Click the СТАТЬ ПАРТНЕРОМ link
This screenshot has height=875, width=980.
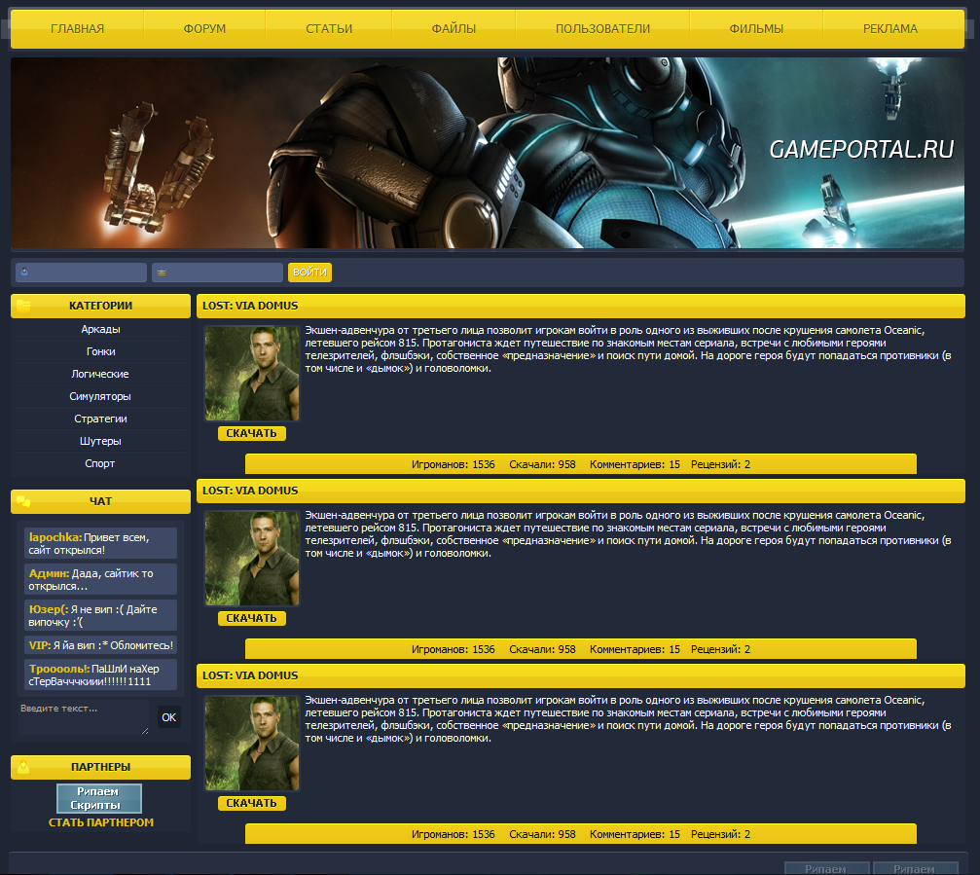pos(100,822)
